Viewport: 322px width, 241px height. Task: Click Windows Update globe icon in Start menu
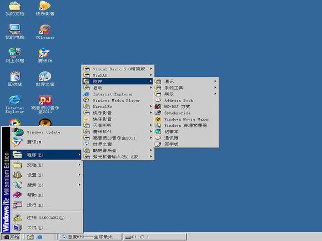(x=19, y=132)
